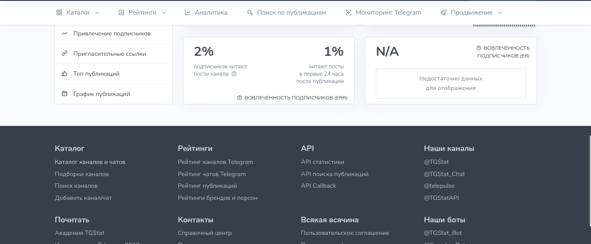Click the calendar icon beside График публикаций
Image resolution: width=591 pixels, height=244 pixels.
pyautogui.click(x=65, y=94)
